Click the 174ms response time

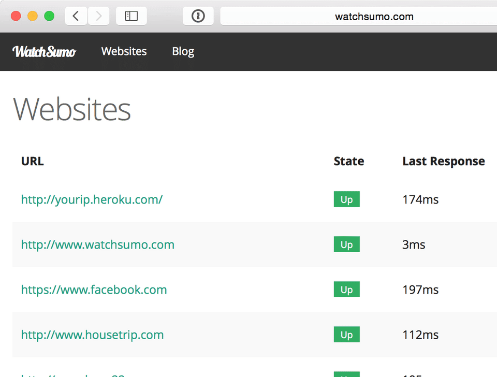[x=420, y=200]
